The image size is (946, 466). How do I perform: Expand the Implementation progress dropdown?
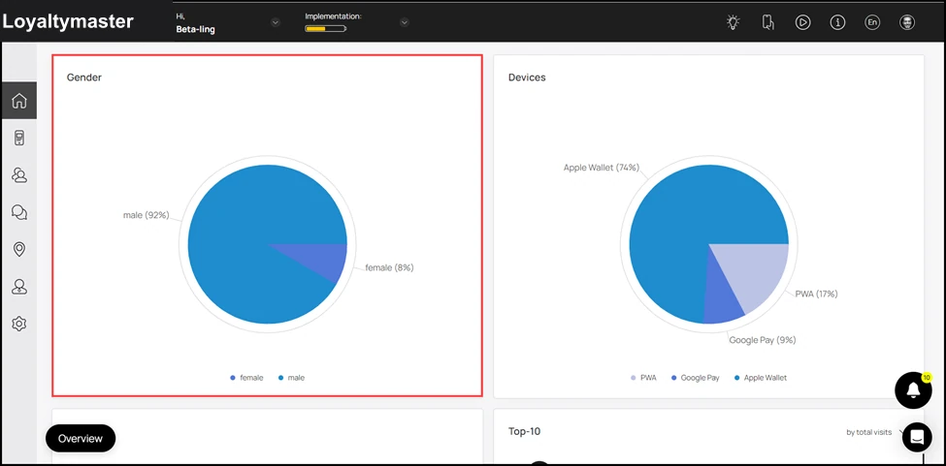point(405,23)
